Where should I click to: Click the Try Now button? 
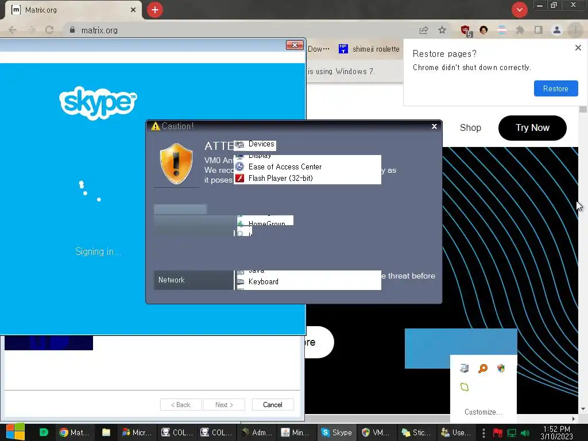point(532,128)
